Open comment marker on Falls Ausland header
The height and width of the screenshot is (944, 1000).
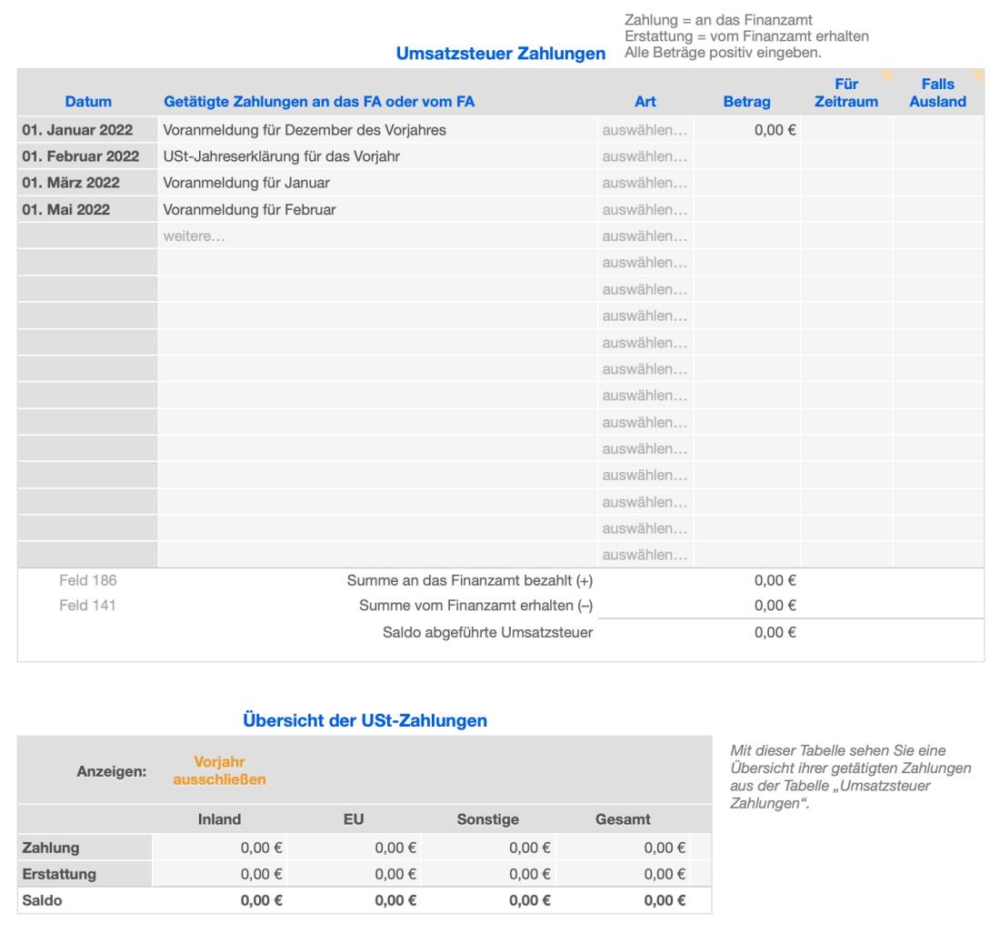click(x=978, y=73)
